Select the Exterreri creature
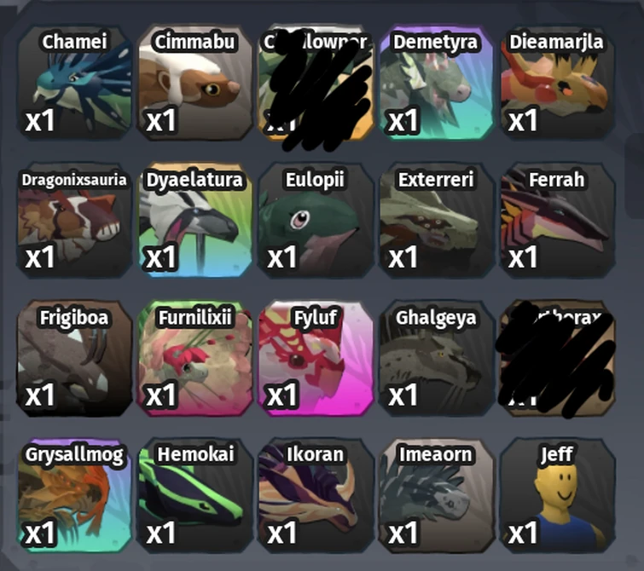The width and height of the screenshot is (644, 571). pyautogui.click(x=436, y=221)
